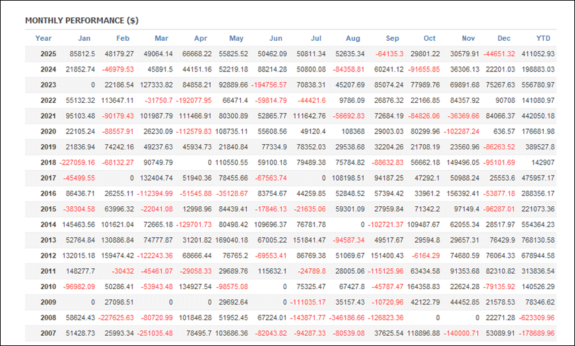575x346 pixels.
Task: Click the 2008 year row label
Action: (48, 318)
